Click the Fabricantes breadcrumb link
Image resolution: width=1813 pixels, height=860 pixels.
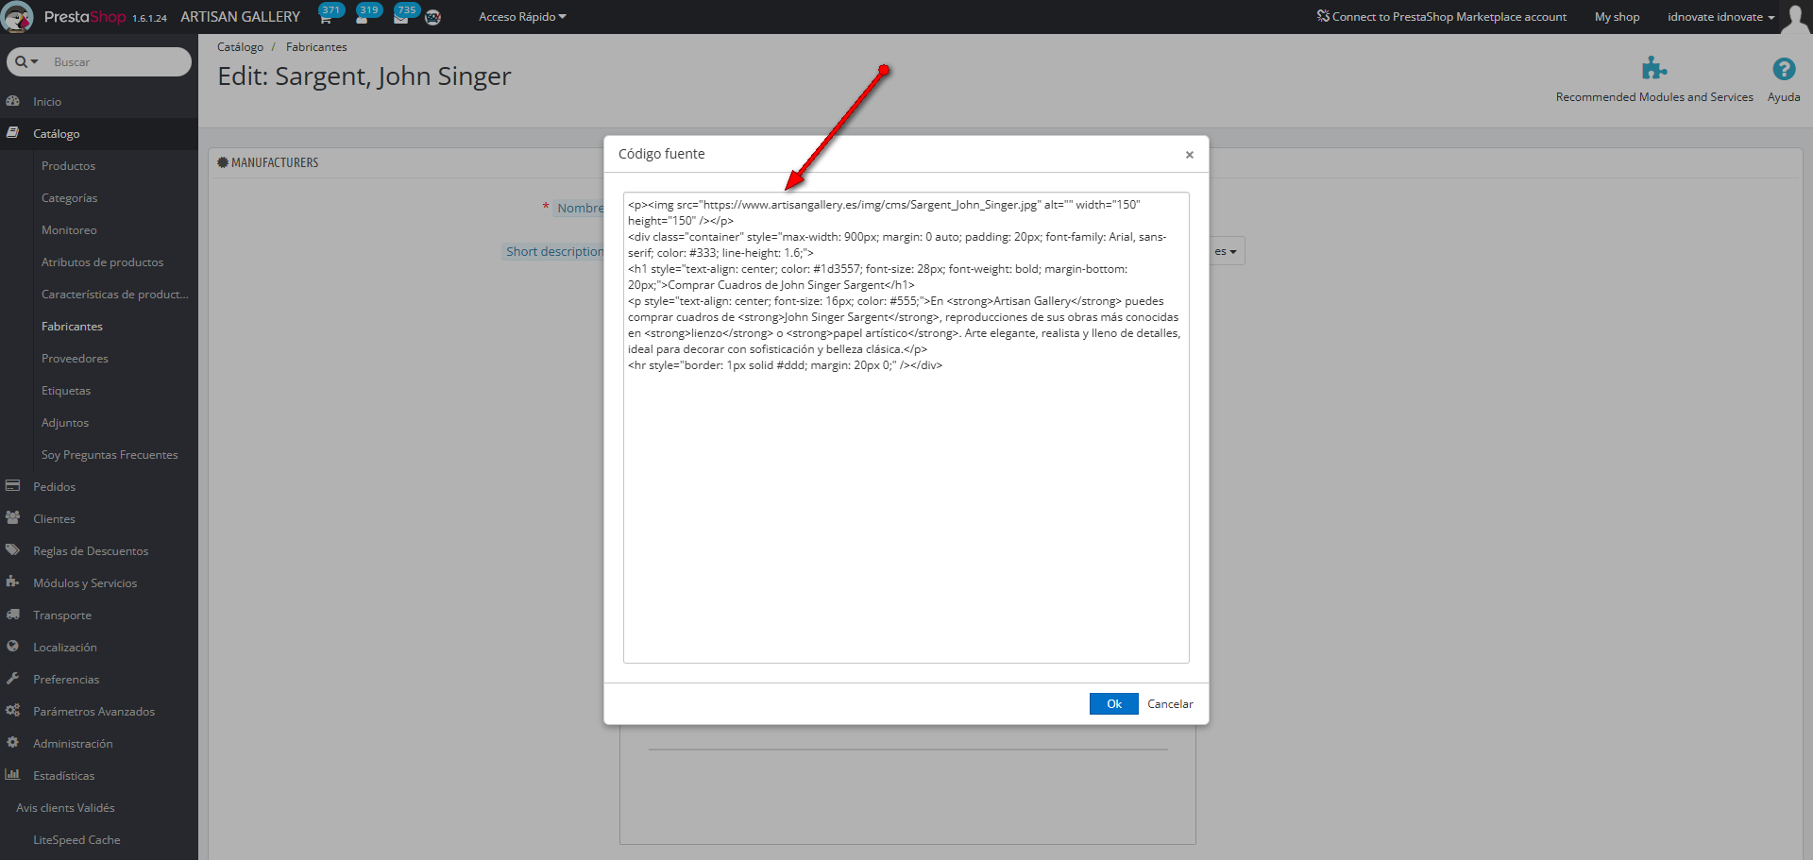coord(316,46)
